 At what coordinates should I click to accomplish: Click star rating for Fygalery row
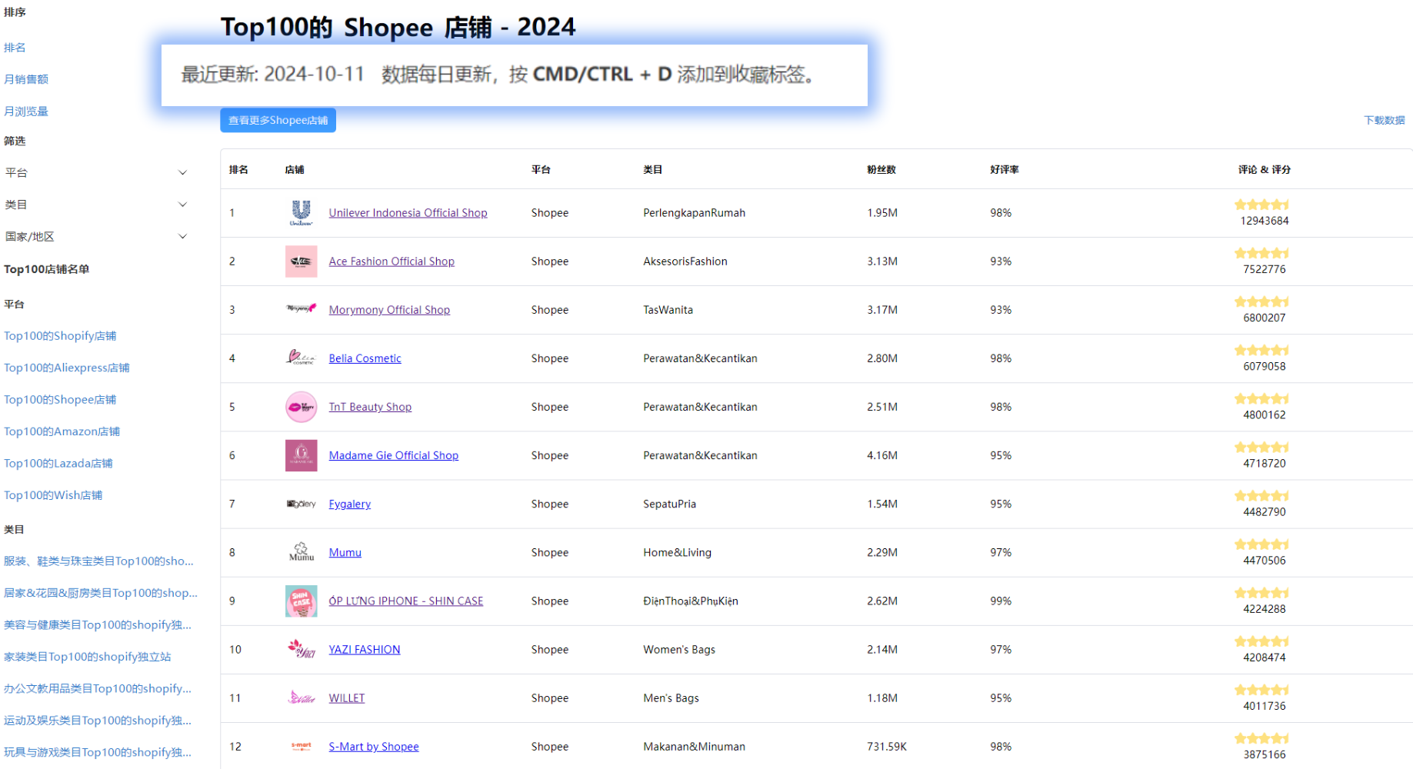[x=1261, y=495]
